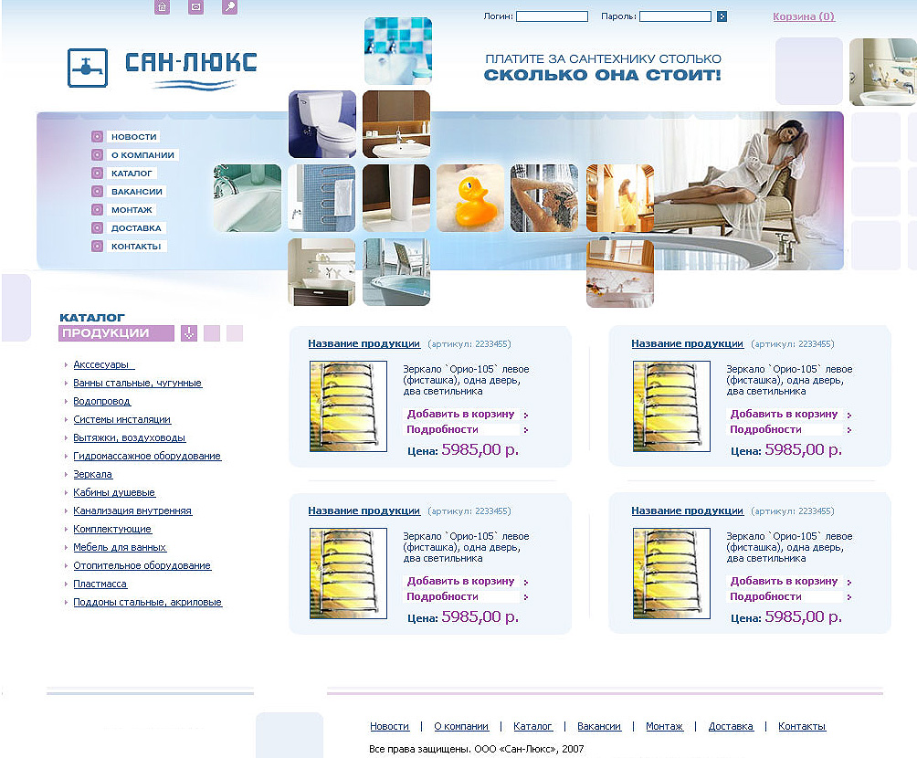Open Пластмасса category
Image resolution: width=917 pixels, height=758 pixels.
100,584
